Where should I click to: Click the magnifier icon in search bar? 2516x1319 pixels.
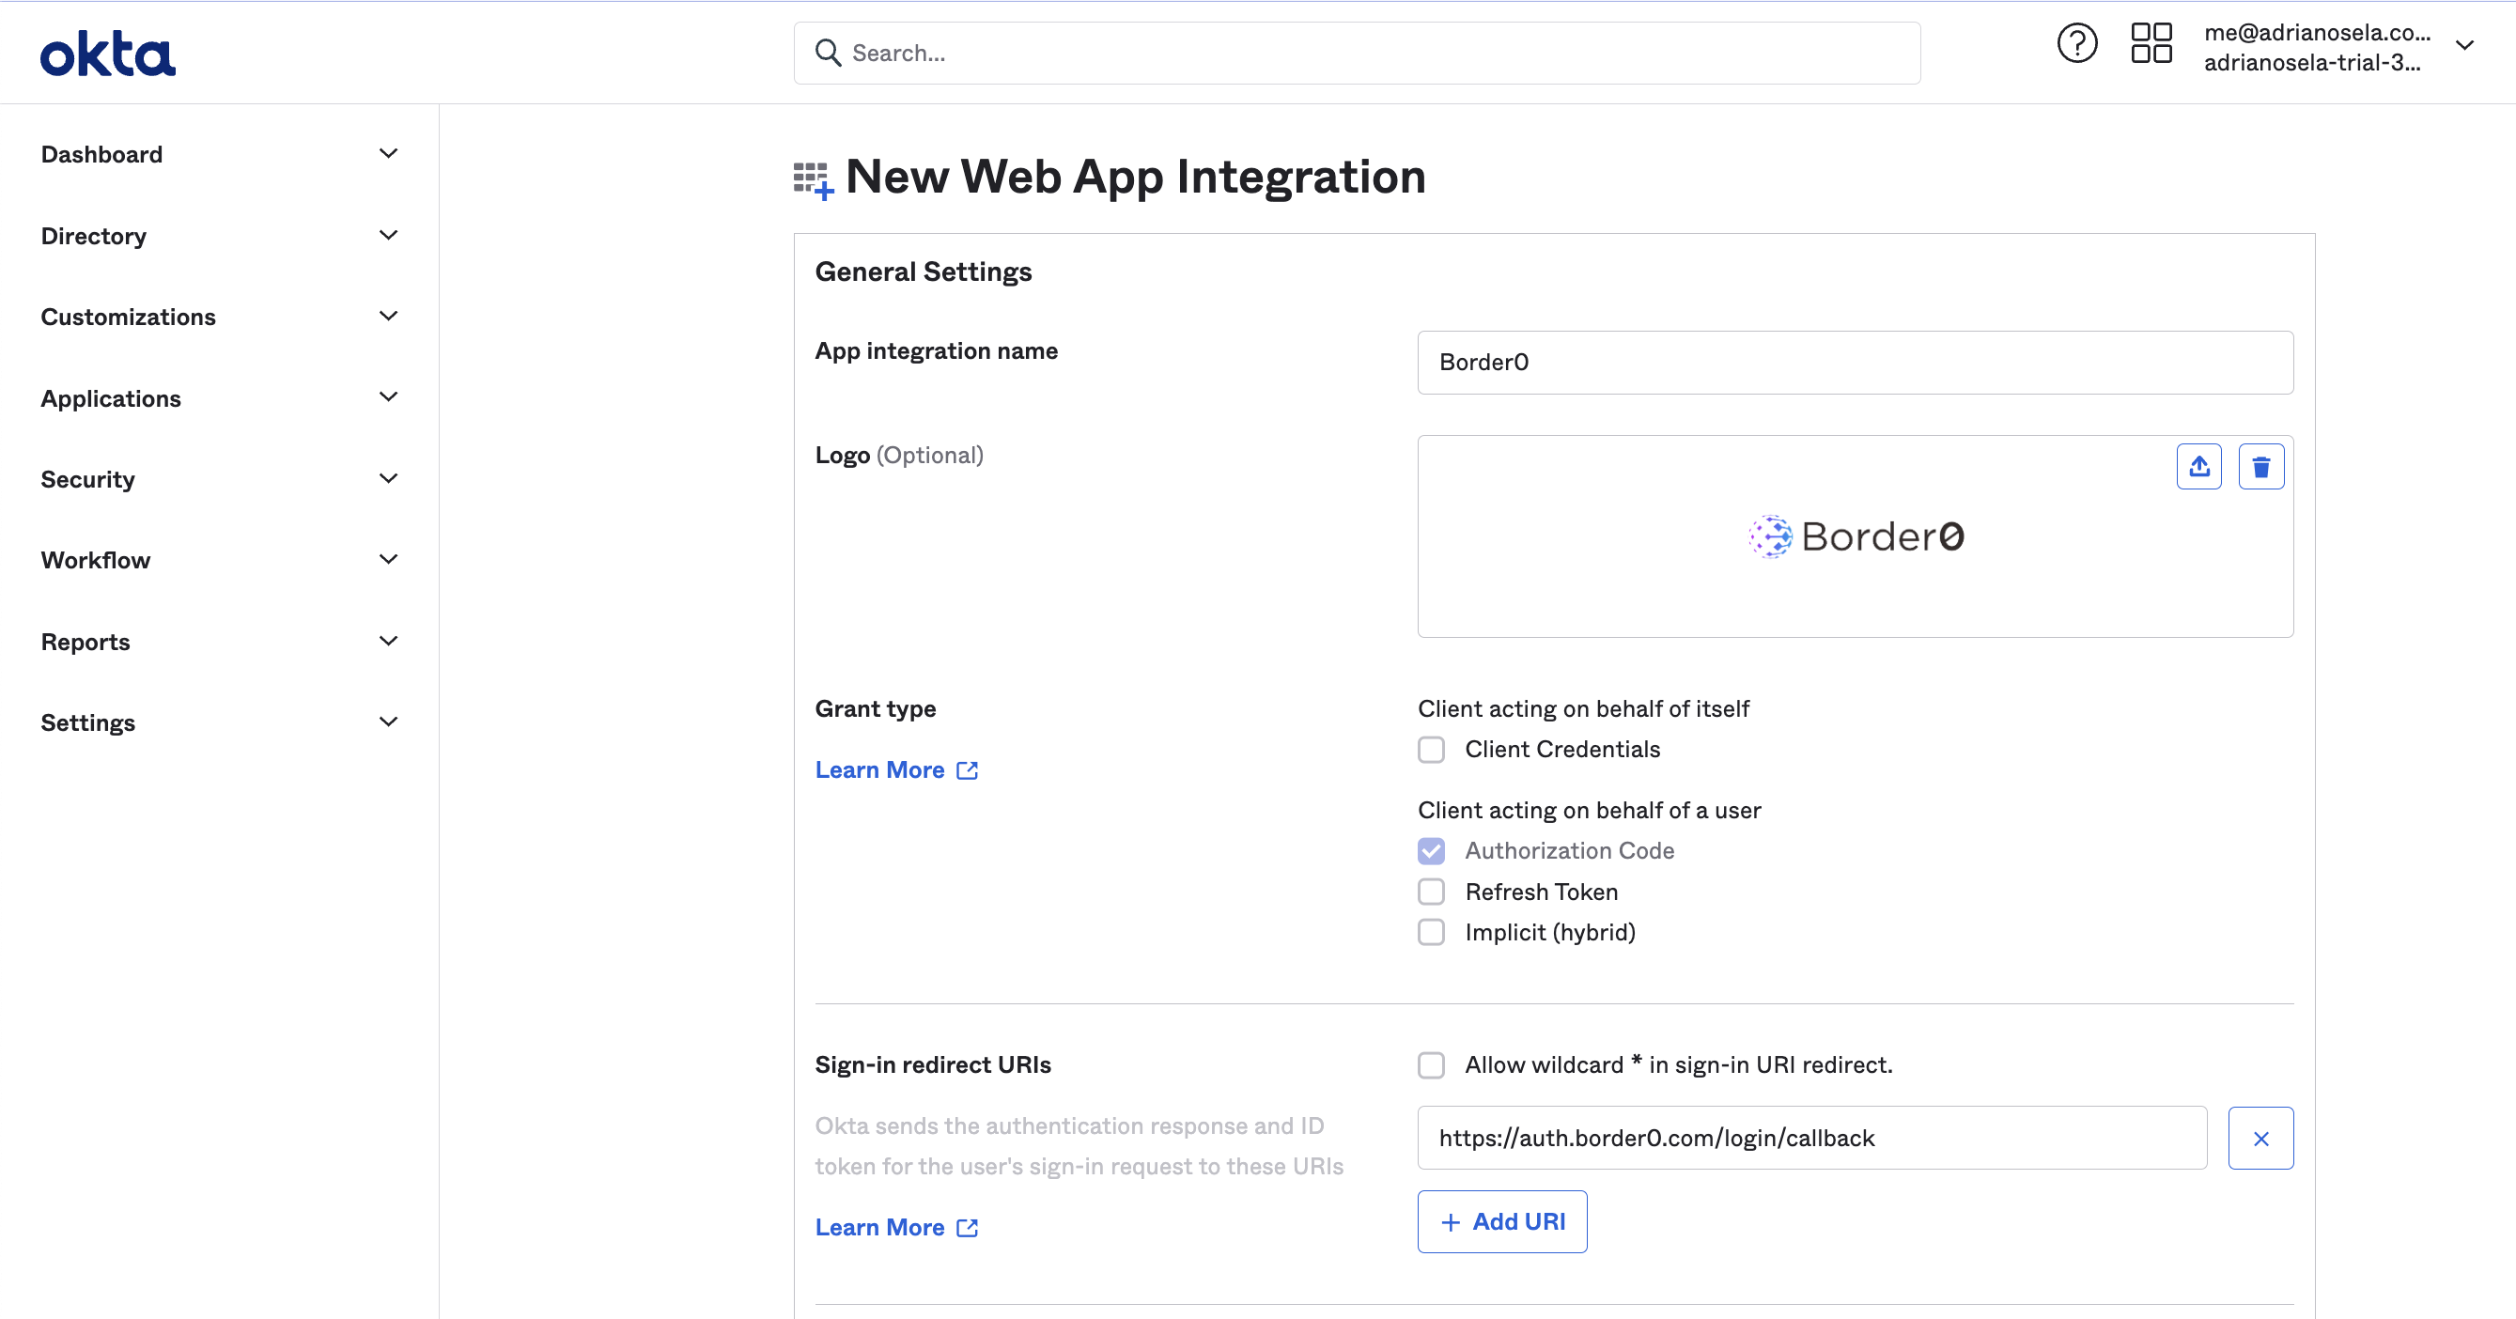828,53
